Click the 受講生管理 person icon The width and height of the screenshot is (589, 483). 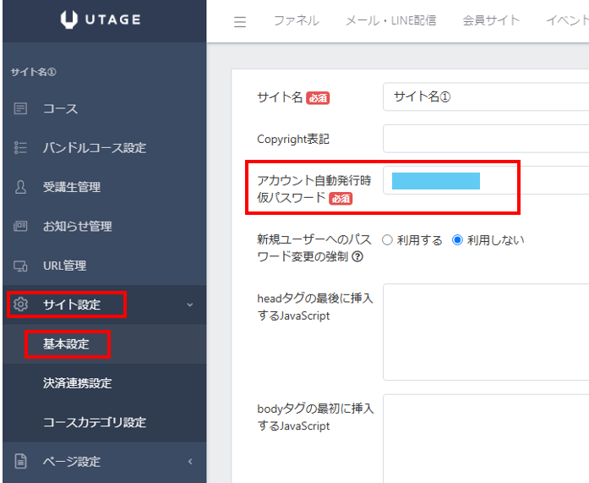click(x=21, y=187)
